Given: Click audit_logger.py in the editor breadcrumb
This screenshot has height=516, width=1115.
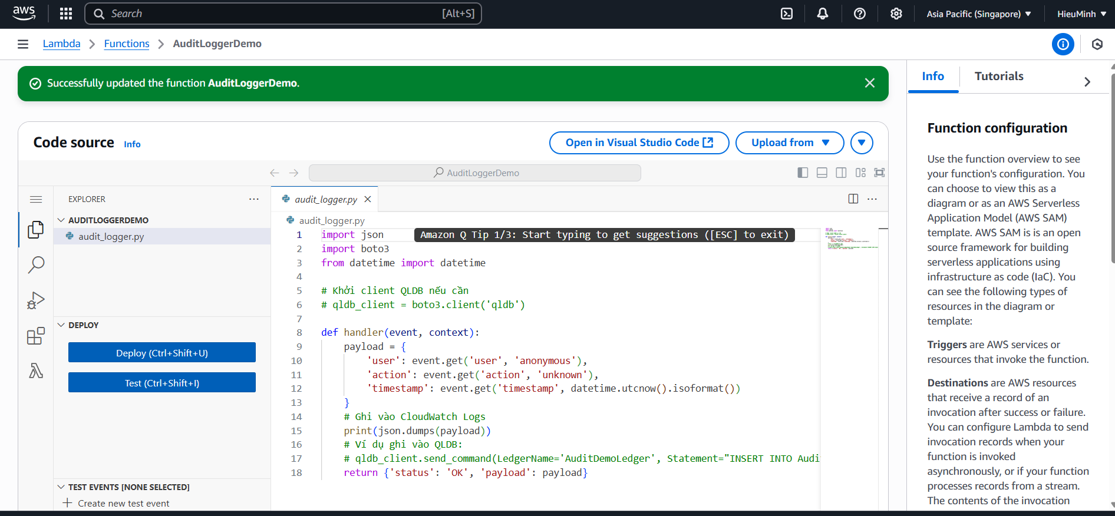Looking at the screenshot, I should click(331, 220).
